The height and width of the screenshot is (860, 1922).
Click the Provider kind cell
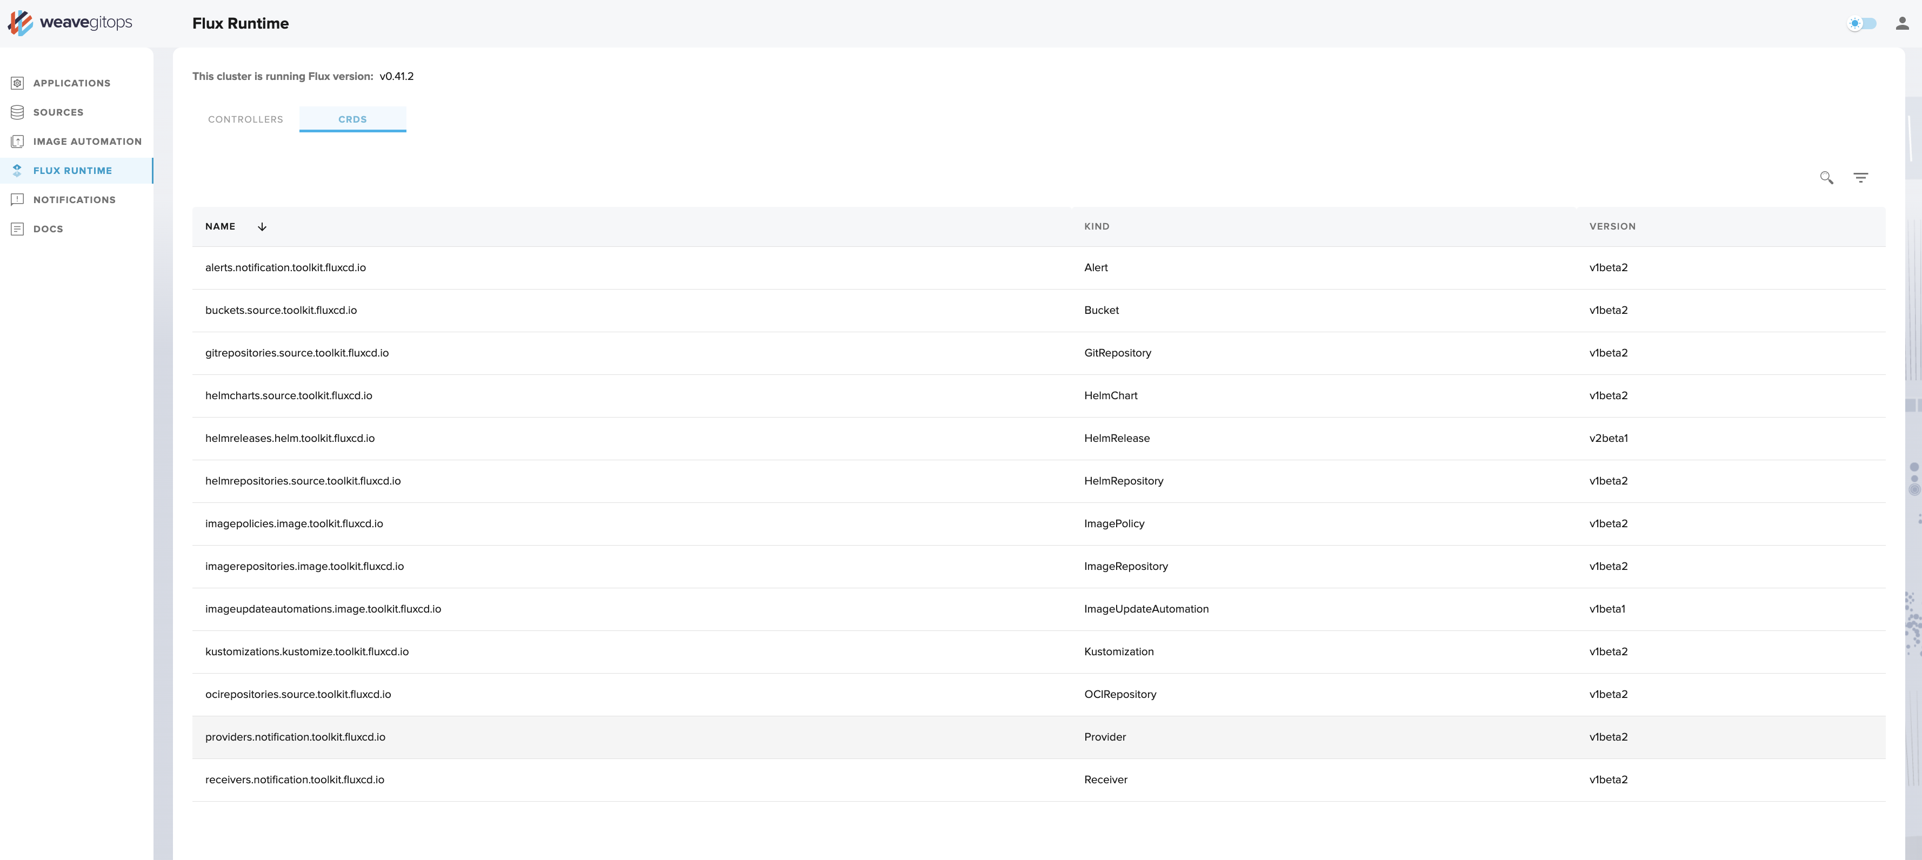[x=1105, y=737]
